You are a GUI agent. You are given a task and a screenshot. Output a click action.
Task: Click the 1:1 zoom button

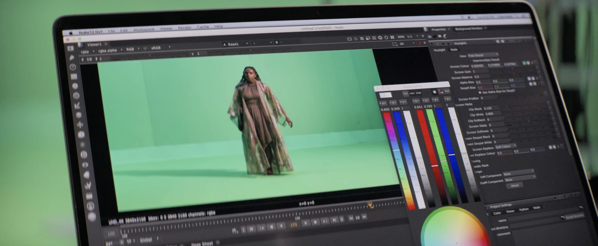(x=410, y=37)
